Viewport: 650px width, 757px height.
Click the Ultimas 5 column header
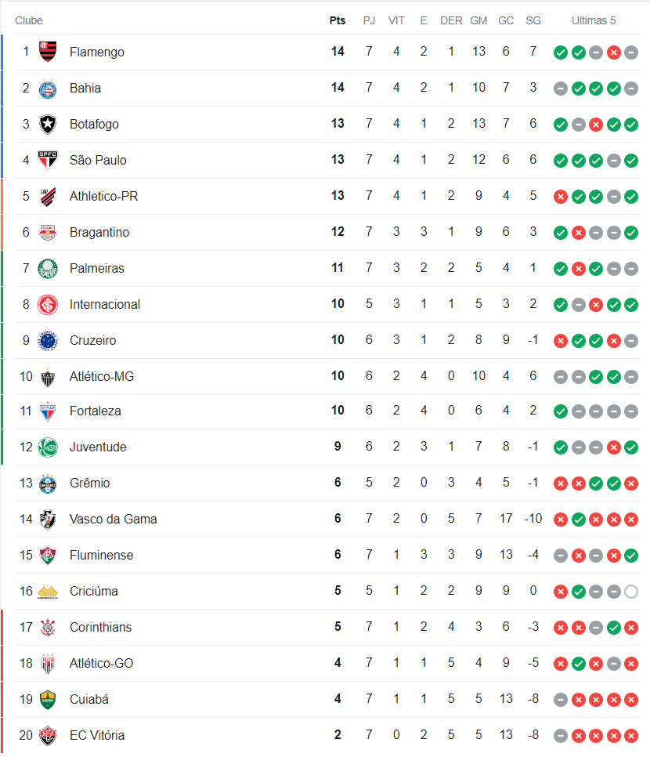tap(594, 20)
